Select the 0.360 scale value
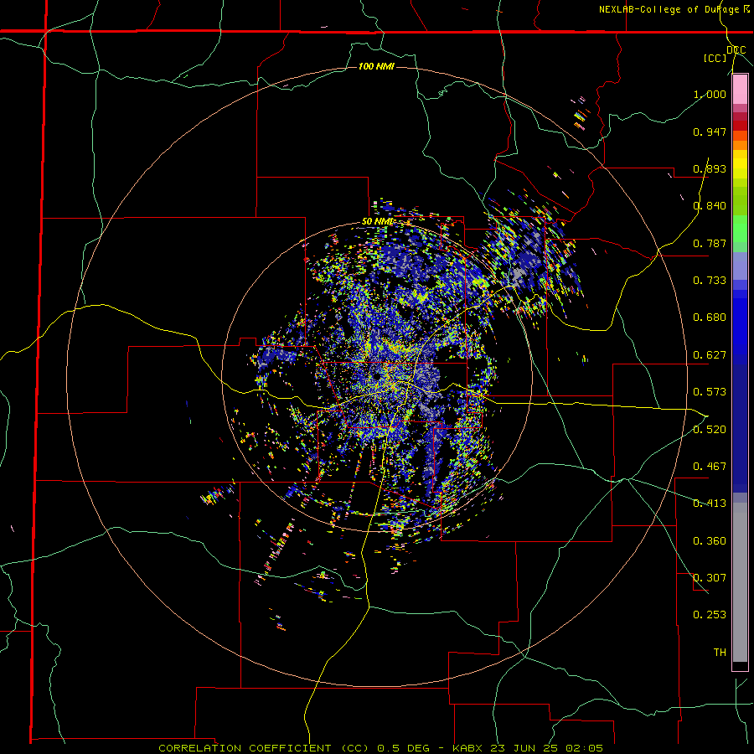The width and height of the screenshot is (754, 754). (710, 541)
